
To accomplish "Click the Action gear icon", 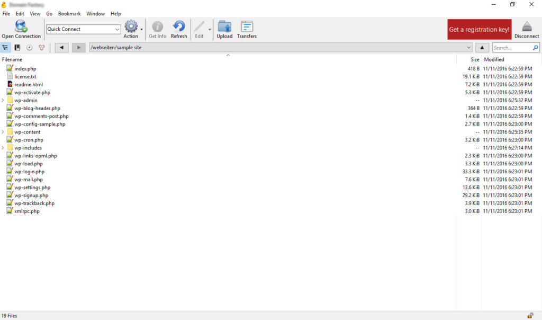I will [131, 26].
